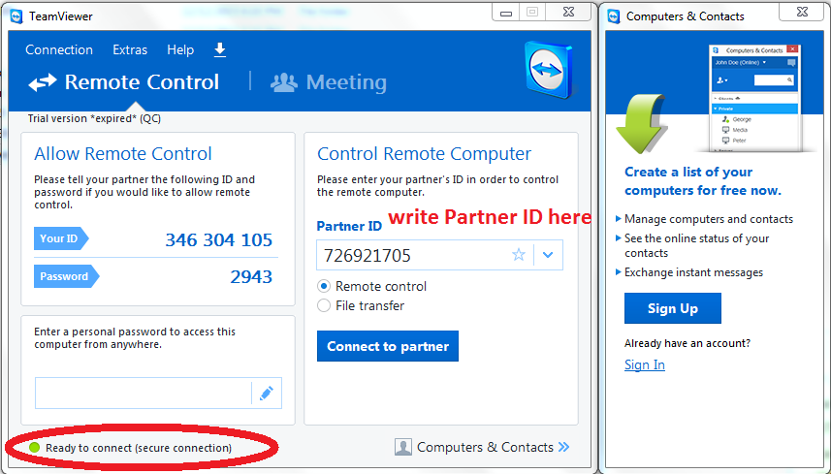Click the Your ID label tag

pos(61,238)
